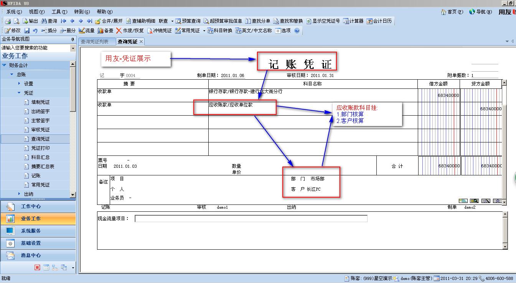Select 填制凭证 in the navigation tree
The height and width of the screenshot is (283, 516).
click(x=40, y=102)
